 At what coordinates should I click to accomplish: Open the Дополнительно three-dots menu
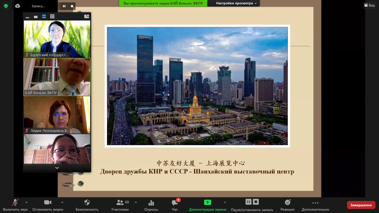click(315, 203)
